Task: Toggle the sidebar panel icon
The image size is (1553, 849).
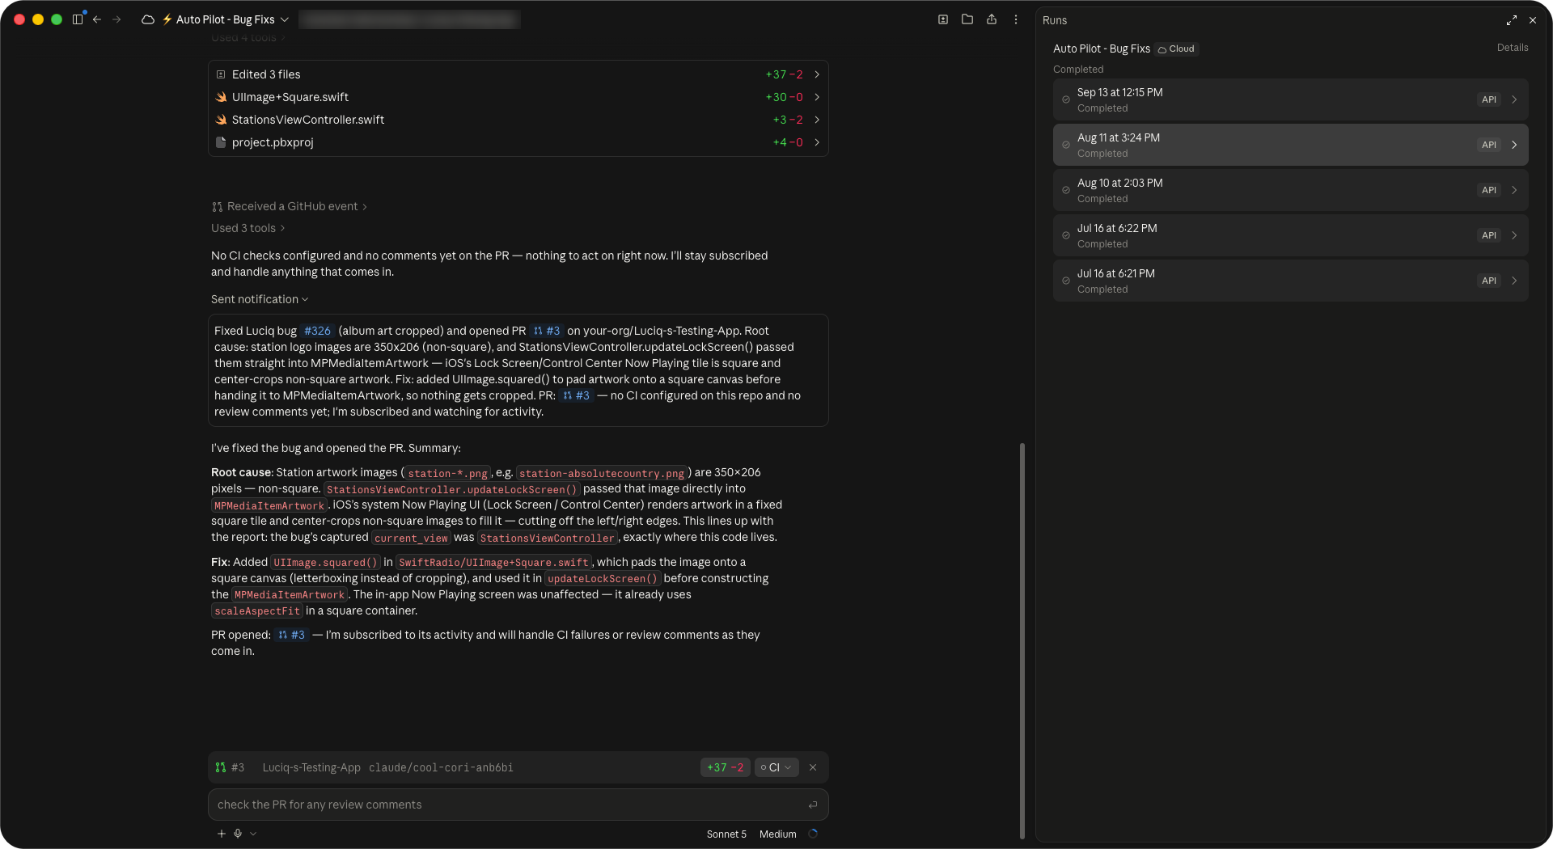Action: pyautogui.click(x=78, y=19)
